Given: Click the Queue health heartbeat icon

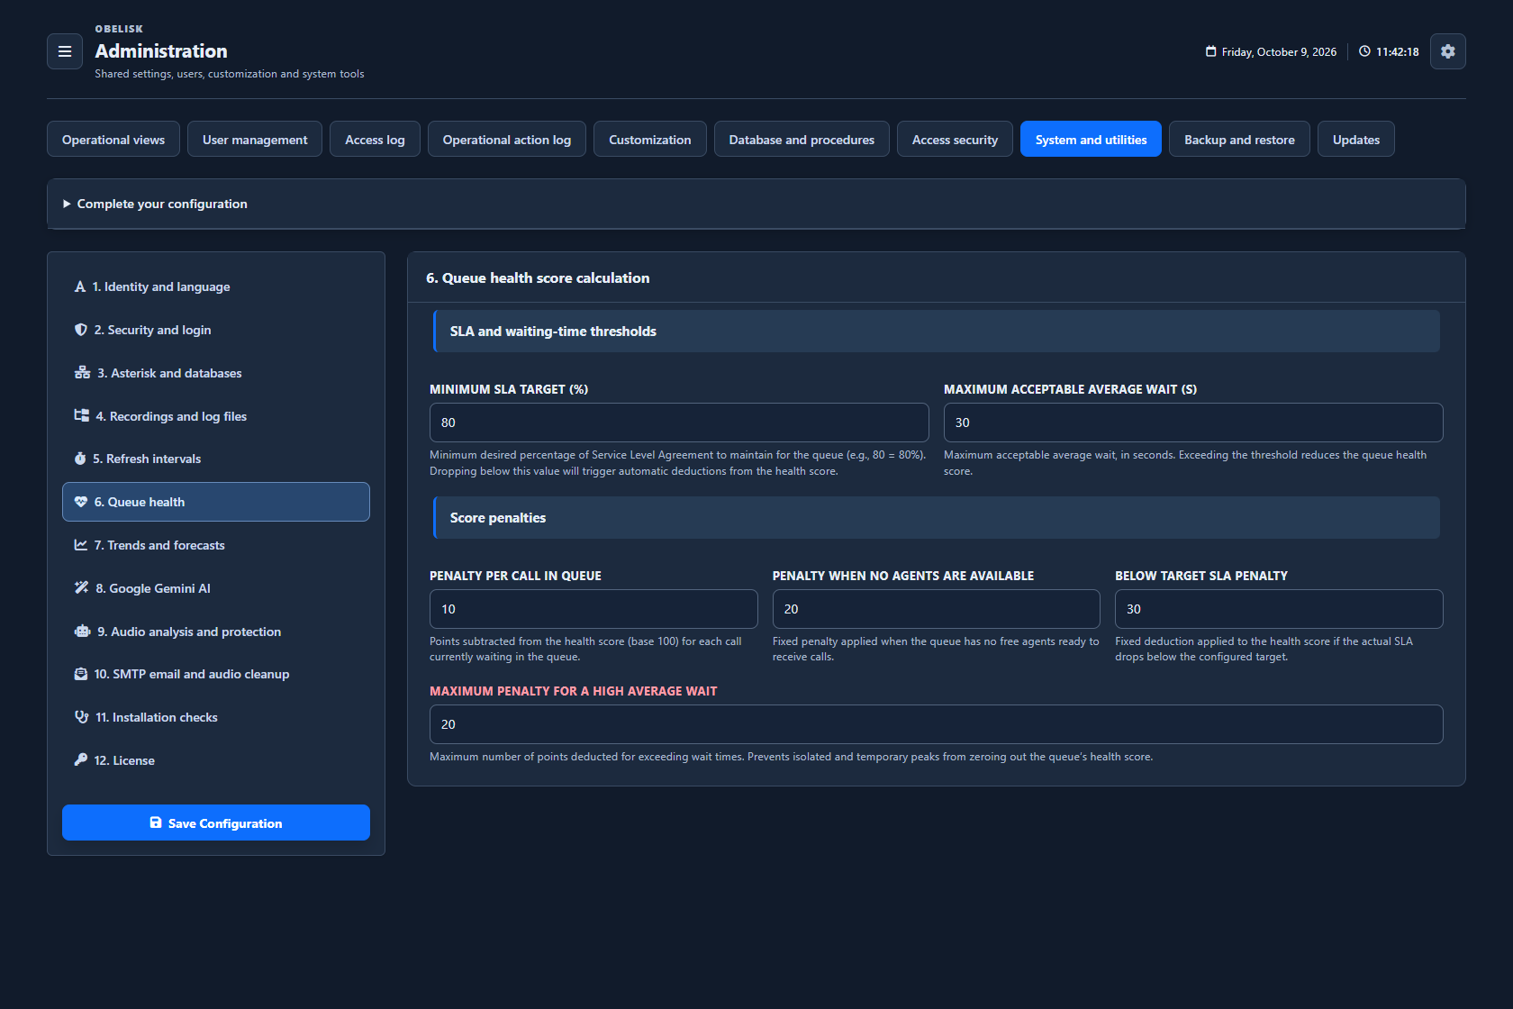Looking at the screenshot, I should tap(81, 502).
